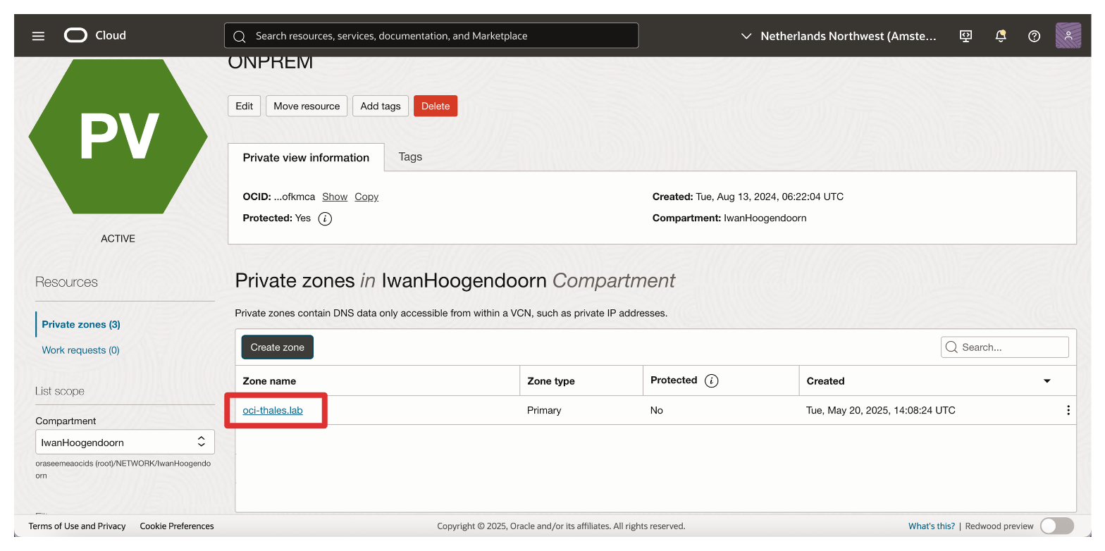Viewport: 1105px width, 551px height.
Task: Open the IwanHoogendoorn compartment dropdown
Action: click(125, 442)
